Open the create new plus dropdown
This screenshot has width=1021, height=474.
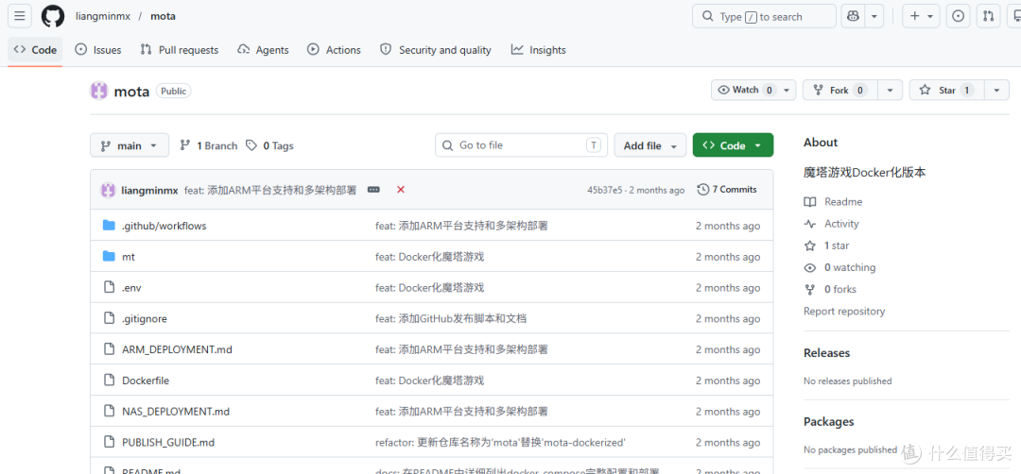(922, 16)
